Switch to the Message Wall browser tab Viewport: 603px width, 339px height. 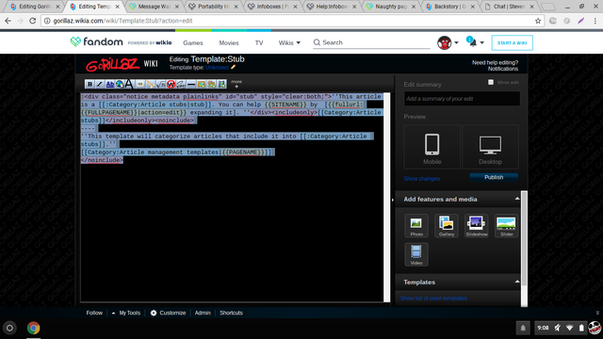[x=155, y=7]
